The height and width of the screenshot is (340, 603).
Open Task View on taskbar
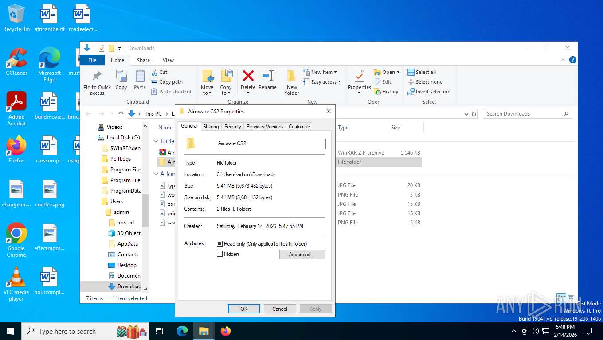[160, 331]
